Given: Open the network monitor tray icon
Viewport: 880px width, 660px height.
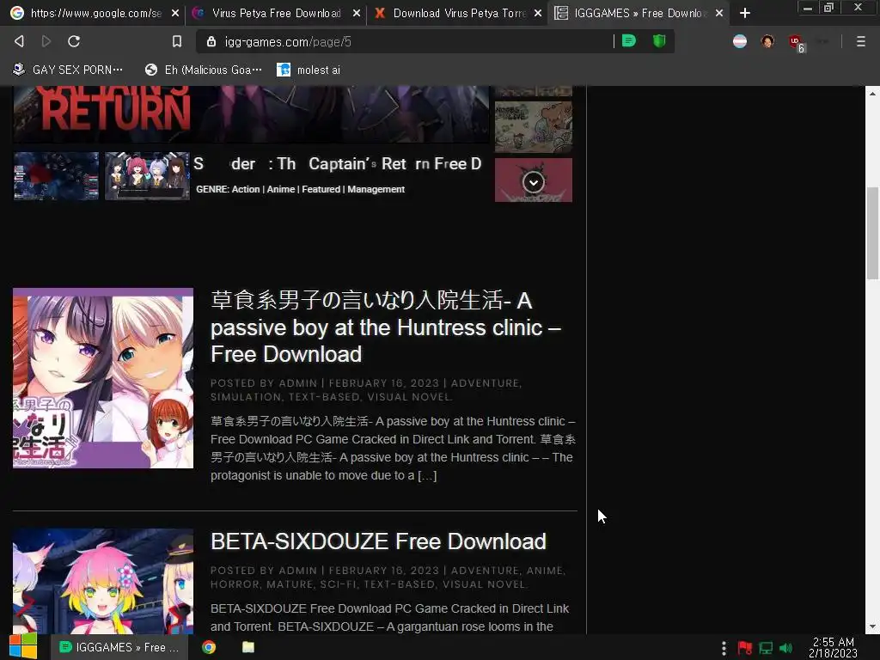Looking at the screenshot, I should (766, 648).
